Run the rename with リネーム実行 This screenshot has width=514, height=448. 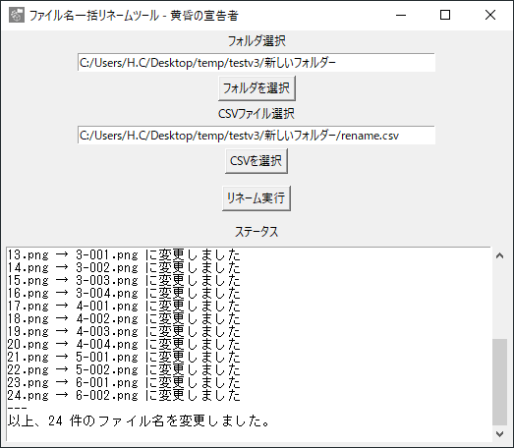pos(257,198)
